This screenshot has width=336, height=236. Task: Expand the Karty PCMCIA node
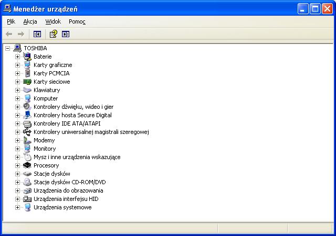[17, 73]
